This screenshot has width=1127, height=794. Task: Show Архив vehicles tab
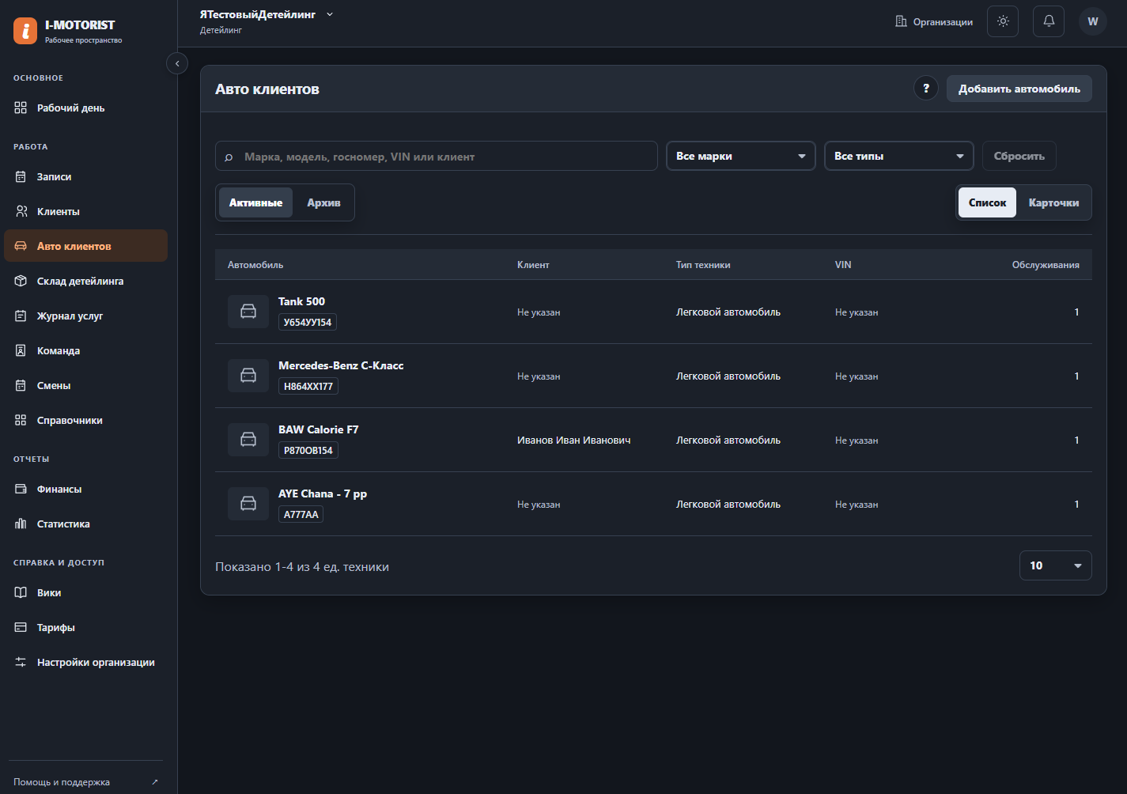323,202
